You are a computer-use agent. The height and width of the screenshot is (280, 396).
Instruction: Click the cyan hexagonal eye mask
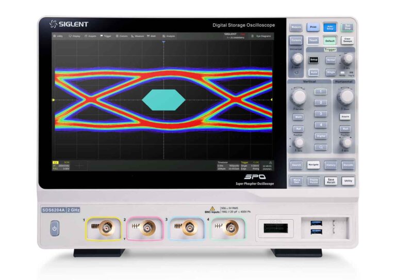pos(163,100)
